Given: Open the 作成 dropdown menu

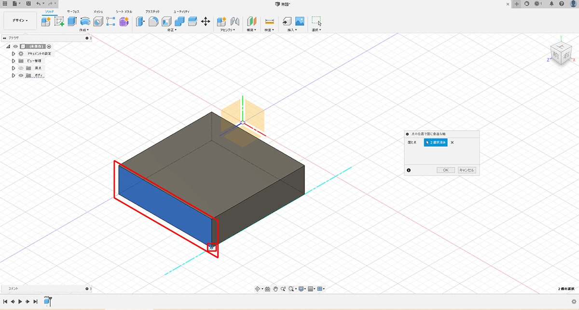Looking at the screenshot, I should coord(84,30).
